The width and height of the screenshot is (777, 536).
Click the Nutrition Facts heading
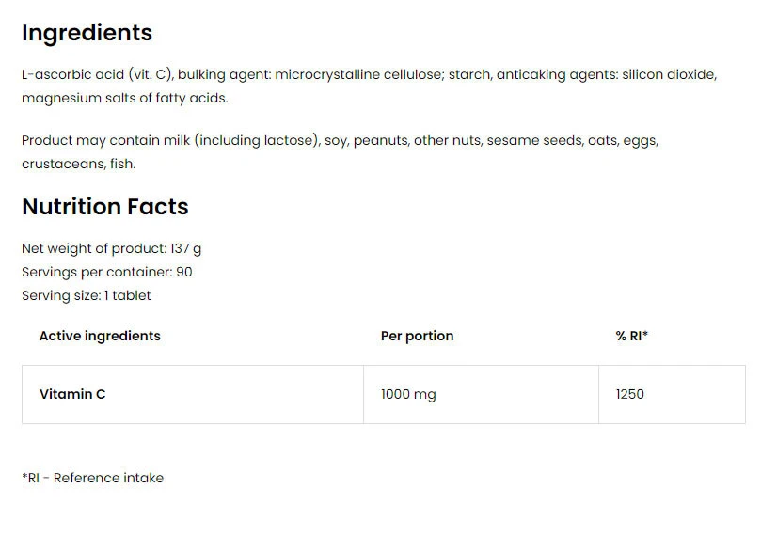tap(104, 207)
